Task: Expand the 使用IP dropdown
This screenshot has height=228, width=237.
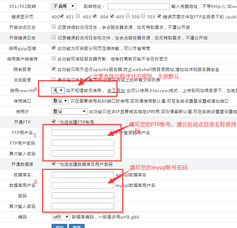Action: (x=69, y=112)
